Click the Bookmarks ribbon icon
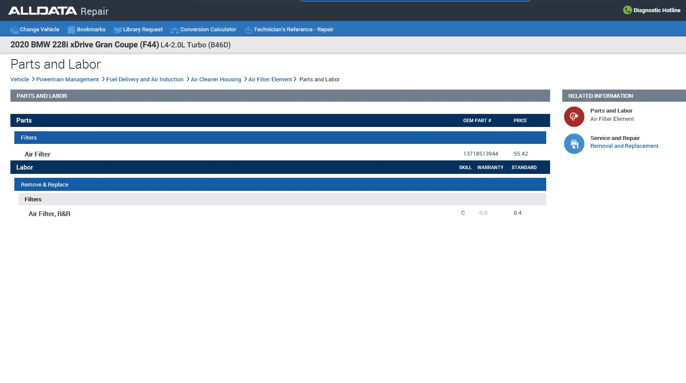The width and height of the screenshot is (686, 383). pyautogui.click(x=71, y=30)
